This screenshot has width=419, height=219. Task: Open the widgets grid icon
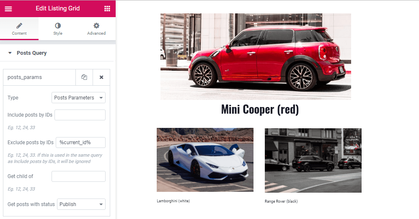(x=107, y=8)
